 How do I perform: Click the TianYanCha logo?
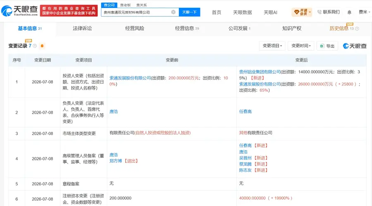click(19, 11)
